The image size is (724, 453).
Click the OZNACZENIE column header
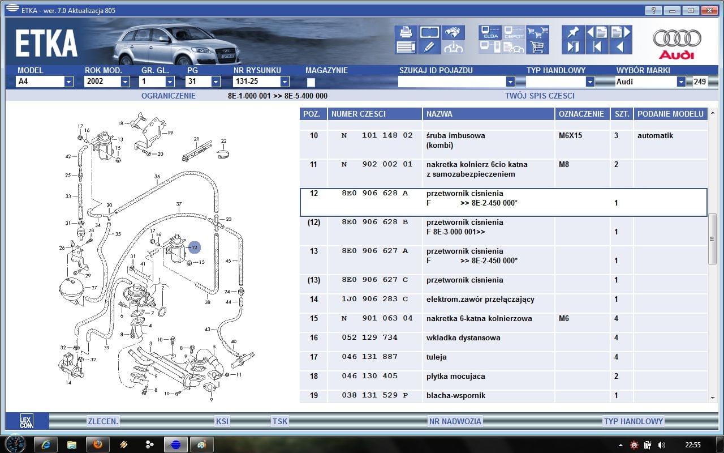point(583,114)
